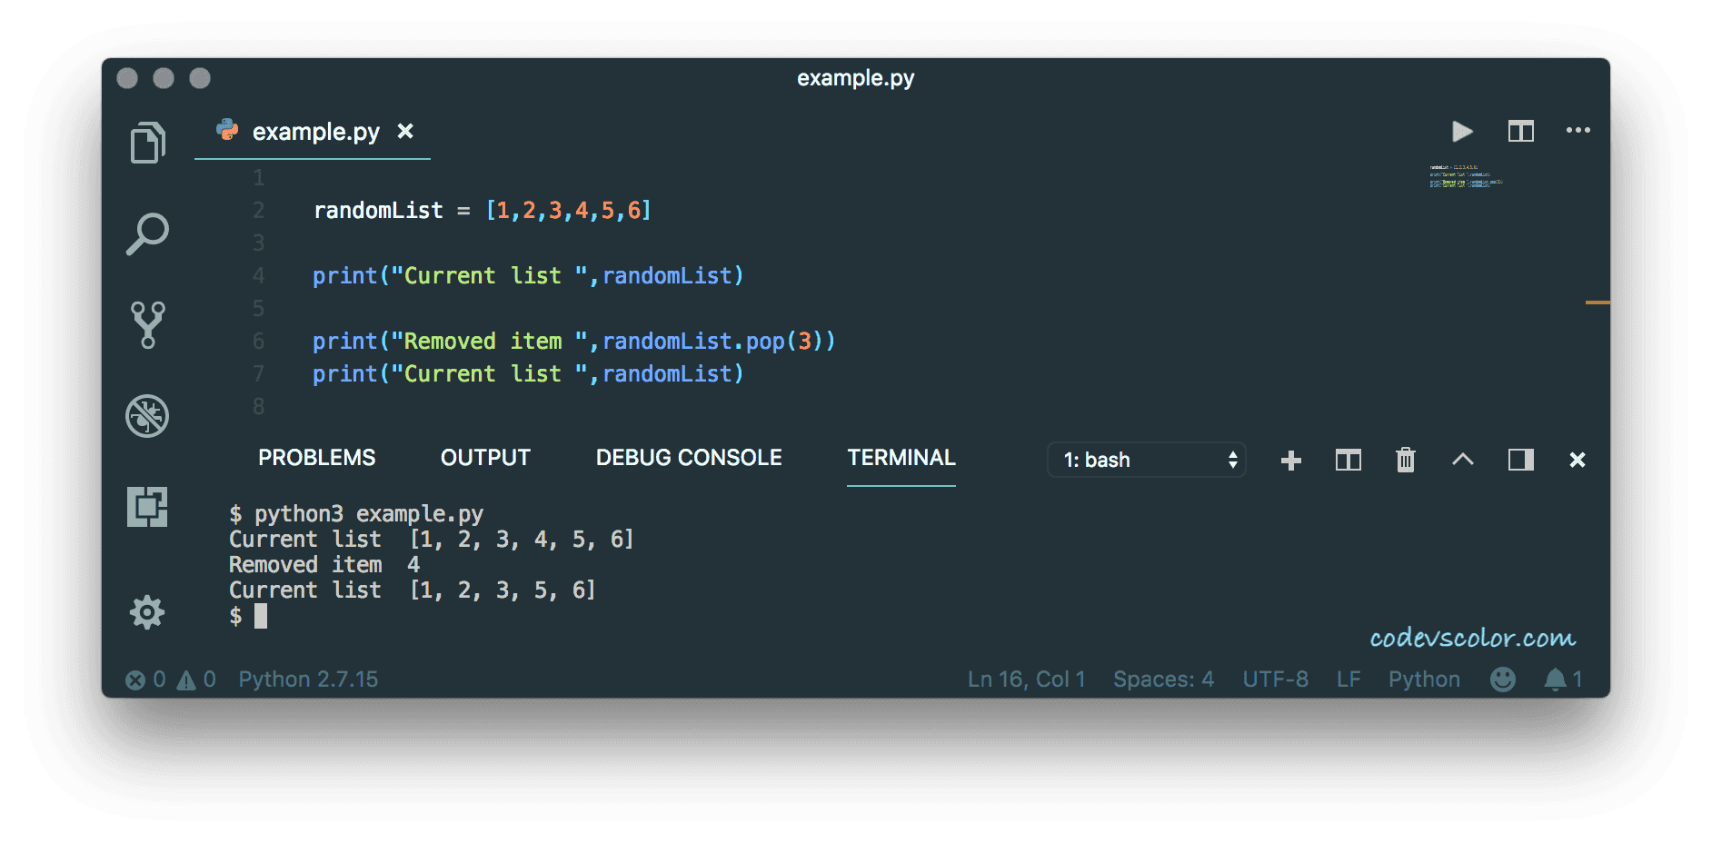Click the minimap code preview
1712x843 pixels.
pyautogui.click(x=1466, y=176)
